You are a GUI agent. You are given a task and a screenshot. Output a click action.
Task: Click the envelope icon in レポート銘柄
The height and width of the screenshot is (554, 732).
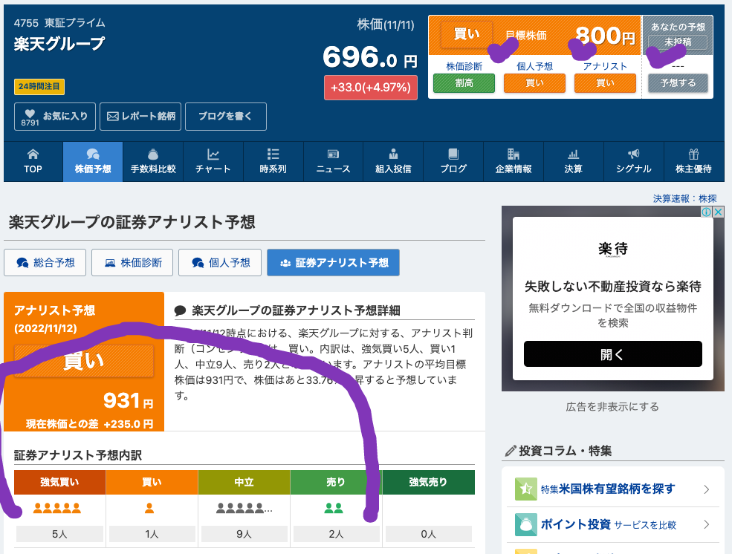(112, 116)
